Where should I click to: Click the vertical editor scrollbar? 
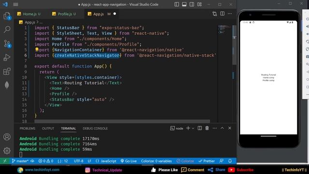[234, 45]
